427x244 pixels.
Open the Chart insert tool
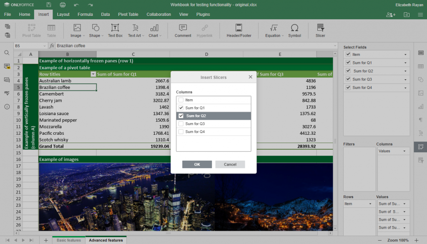153,30
